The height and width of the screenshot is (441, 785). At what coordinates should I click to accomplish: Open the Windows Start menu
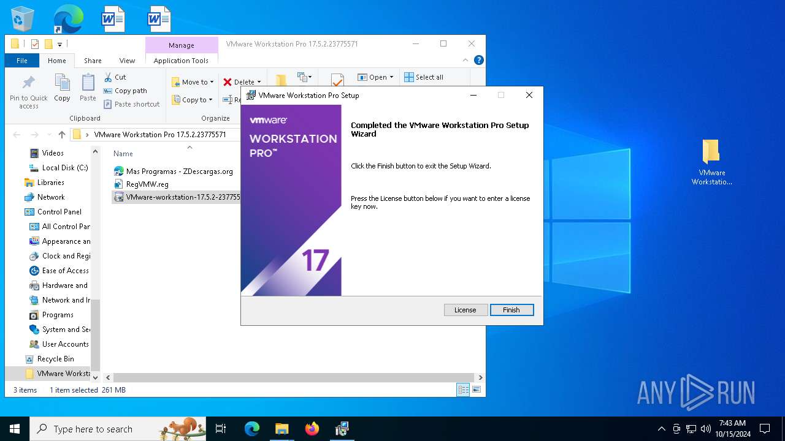pyautogui.click(x=15, y=429)
